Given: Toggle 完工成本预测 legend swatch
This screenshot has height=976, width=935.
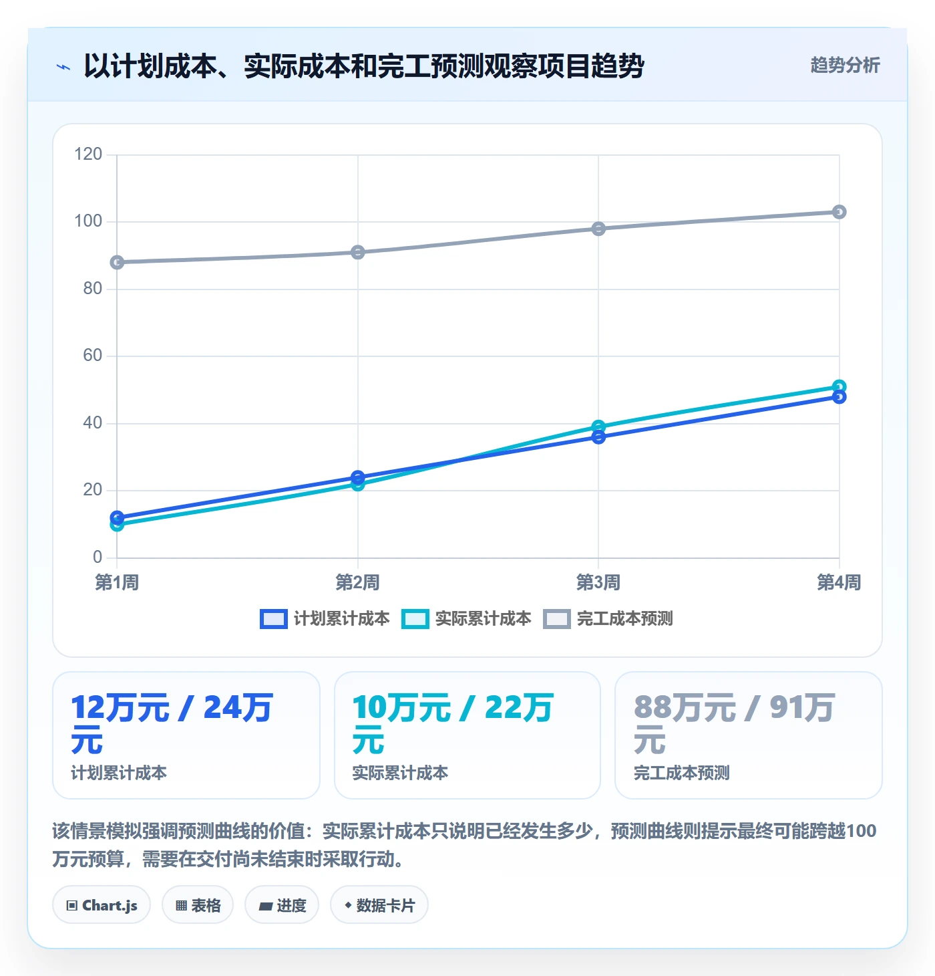Looking at the screenshot, I should tap(557, 619).
